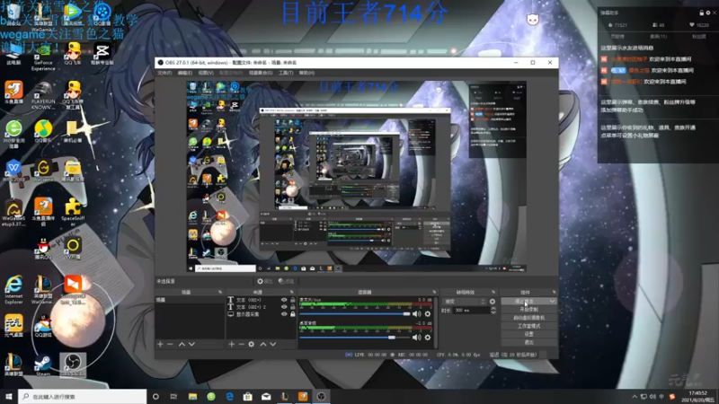Viewport: 719px width, 404px height.
Task: Move scene up in scenes list
Action: (x=182, y=344)
